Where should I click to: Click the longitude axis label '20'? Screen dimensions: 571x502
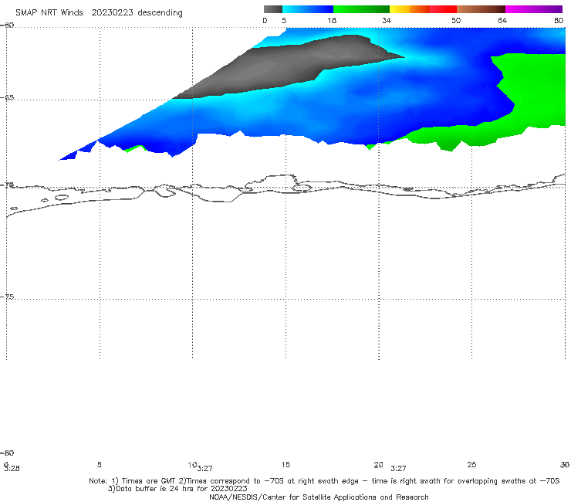coord(378,464)
